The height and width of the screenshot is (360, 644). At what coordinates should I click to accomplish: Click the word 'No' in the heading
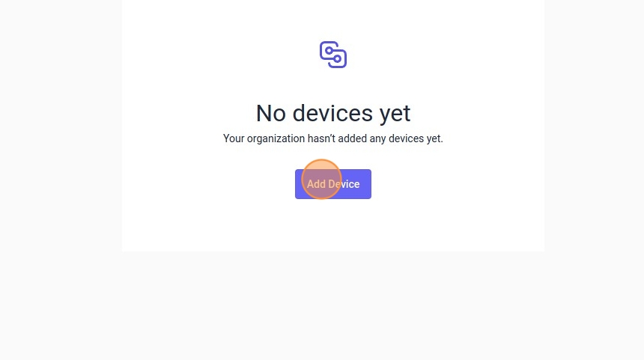pyautogui.click(x=270, y=113)
